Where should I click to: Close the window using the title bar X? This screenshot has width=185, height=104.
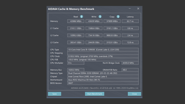click(x=138, y=9)
